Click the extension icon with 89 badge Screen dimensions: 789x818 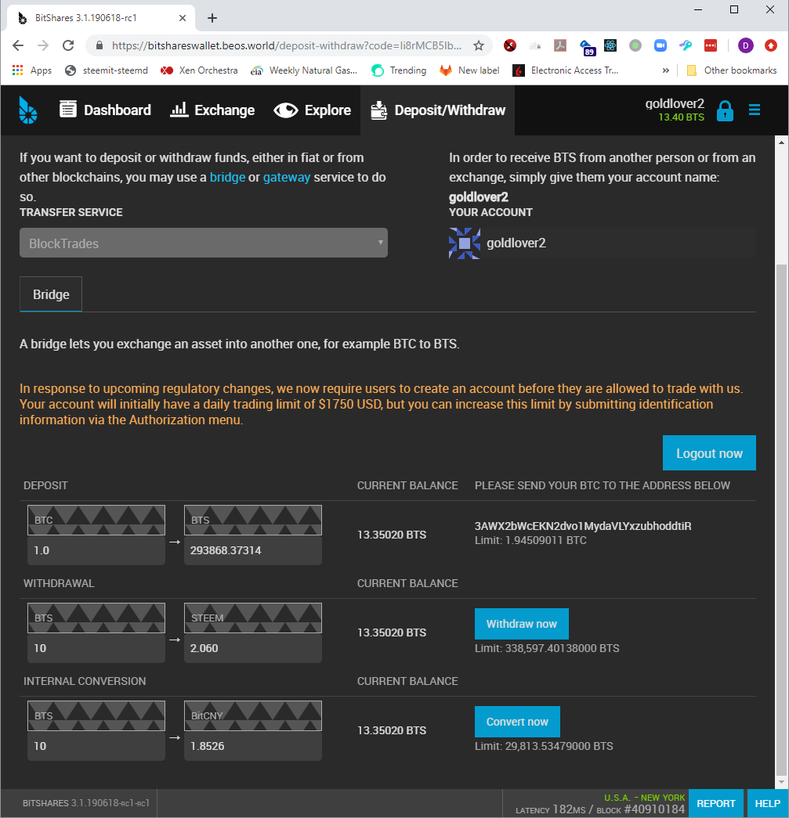(586, 47)
